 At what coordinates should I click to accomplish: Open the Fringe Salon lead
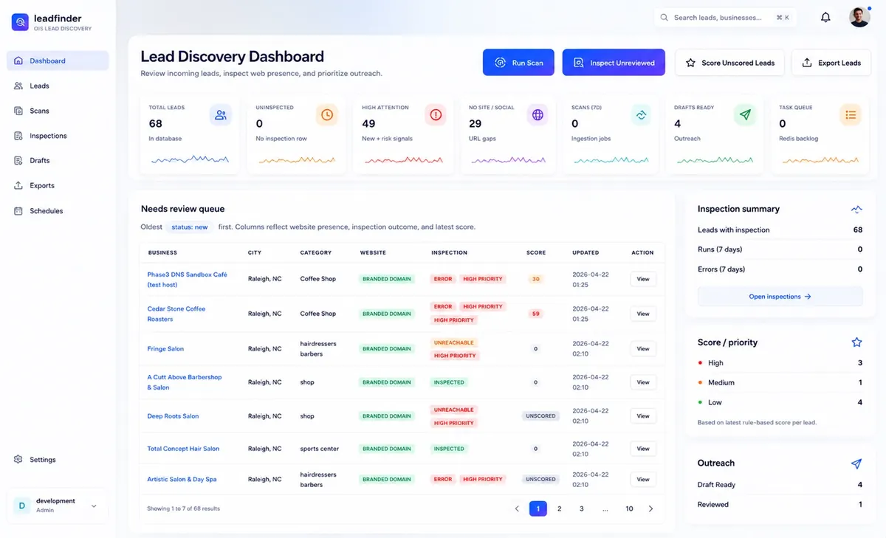click(x=165, y=348)
